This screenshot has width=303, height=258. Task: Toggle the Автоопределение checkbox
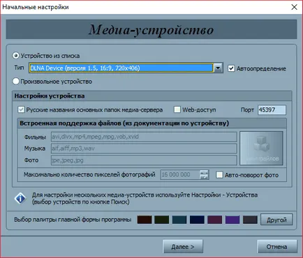[231, 68]
